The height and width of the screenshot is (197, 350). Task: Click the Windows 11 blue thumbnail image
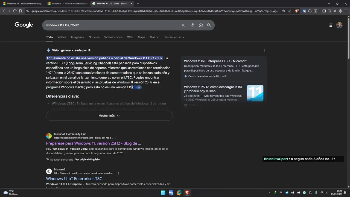click(x=255, y=93)
